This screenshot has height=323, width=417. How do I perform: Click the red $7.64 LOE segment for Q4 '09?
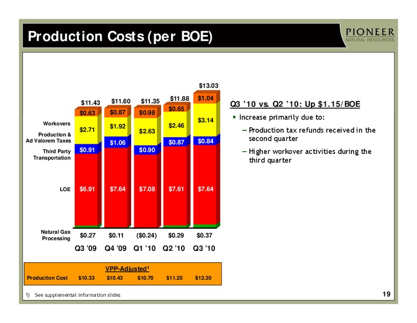(x=117, y=189)
